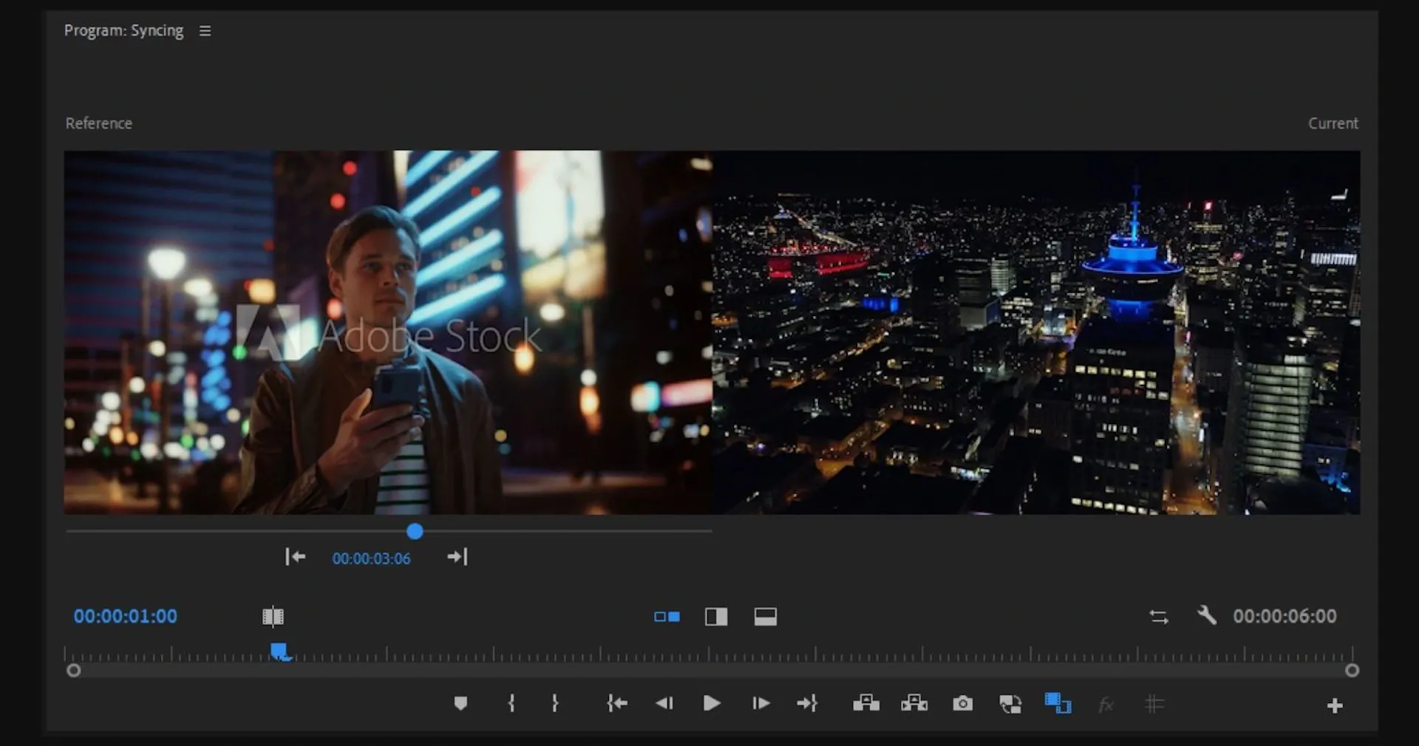The width and height of the screenshot is (1419, 746).
Task: Toggle Global FX Mute
Action: (x=1106, y=703)
